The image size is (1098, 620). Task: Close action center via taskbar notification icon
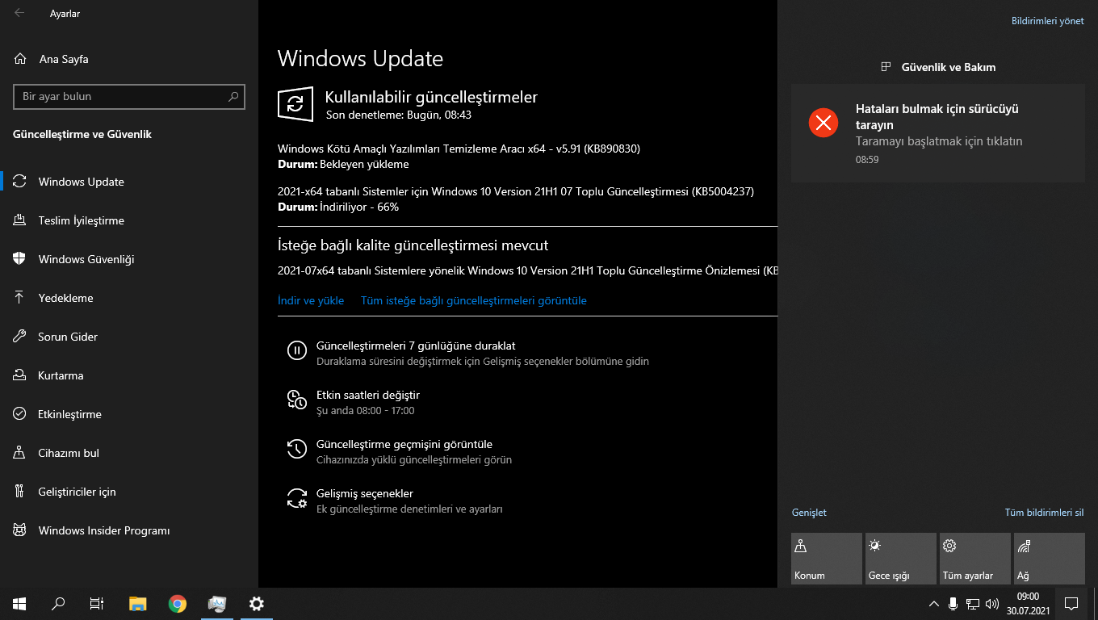point(1071,603)
